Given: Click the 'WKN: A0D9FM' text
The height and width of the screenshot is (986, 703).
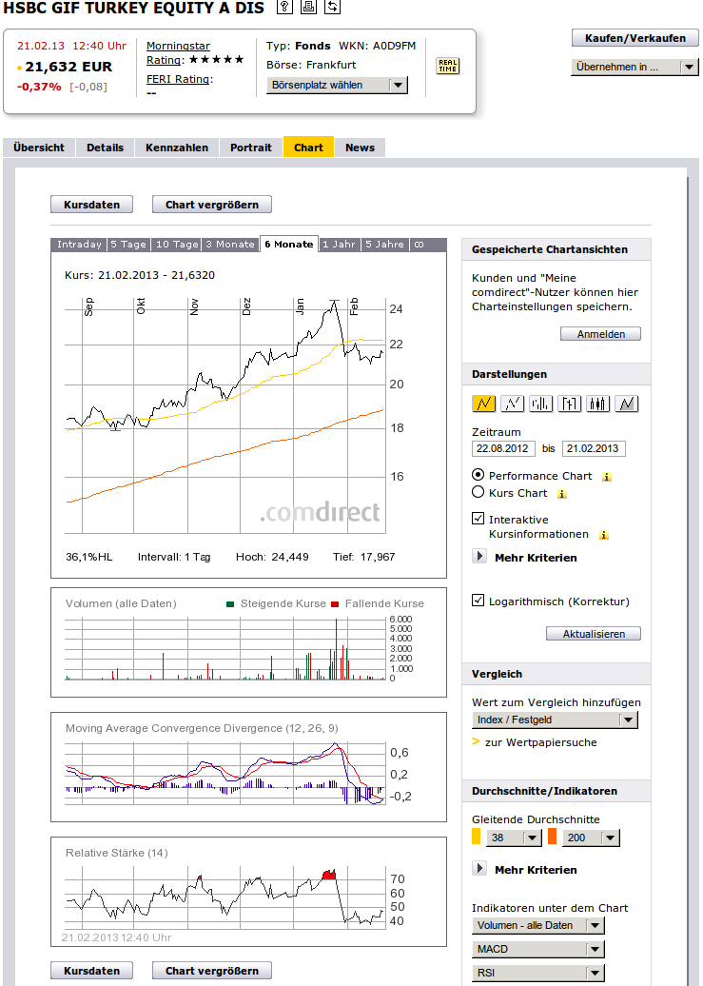Looking at the screenshot, I should [378, 46].
